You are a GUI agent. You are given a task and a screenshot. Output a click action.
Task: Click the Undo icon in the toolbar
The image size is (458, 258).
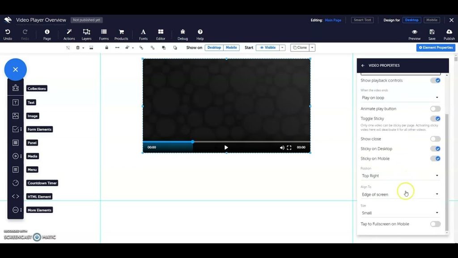[8, 32]
